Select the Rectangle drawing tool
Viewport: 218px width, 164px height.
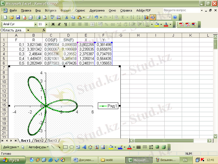point(65,147)
